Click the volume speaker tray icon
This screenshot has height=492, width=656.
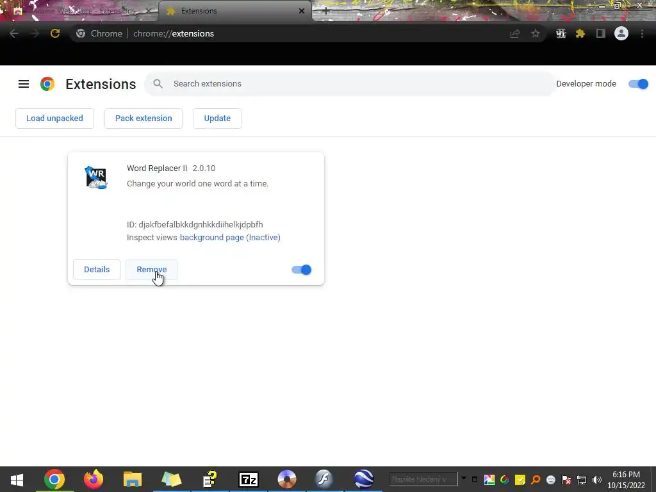tap(597, 480)
